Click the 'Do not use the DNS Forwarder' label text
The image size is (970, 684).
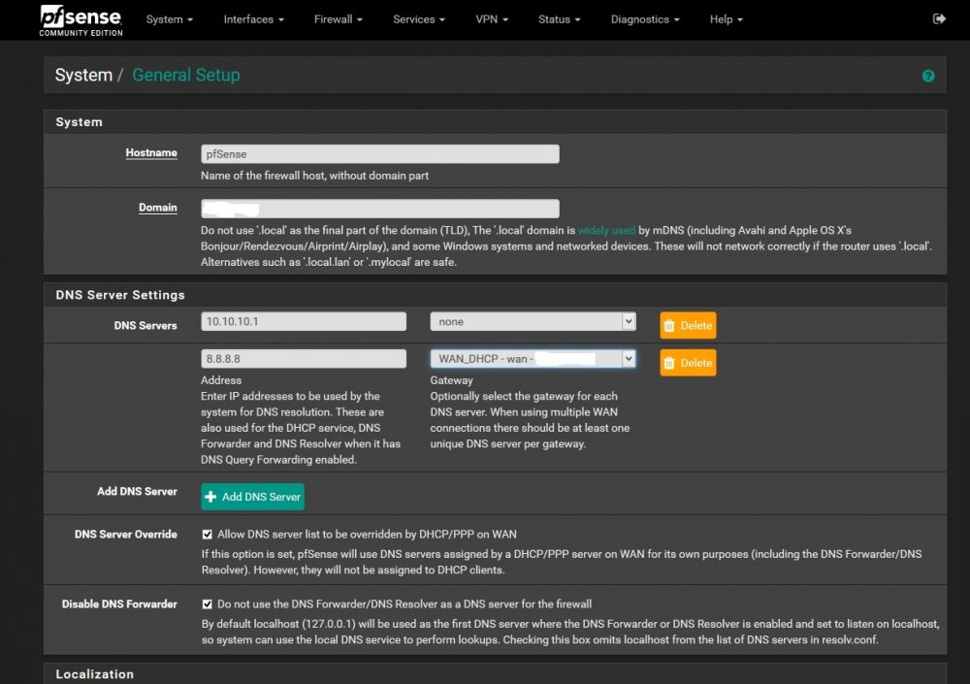click(x=404, y=604)
